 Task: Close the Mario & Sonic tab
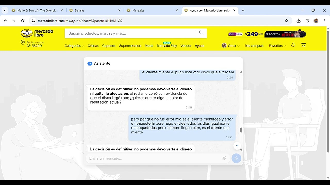[x=62, y=10]
